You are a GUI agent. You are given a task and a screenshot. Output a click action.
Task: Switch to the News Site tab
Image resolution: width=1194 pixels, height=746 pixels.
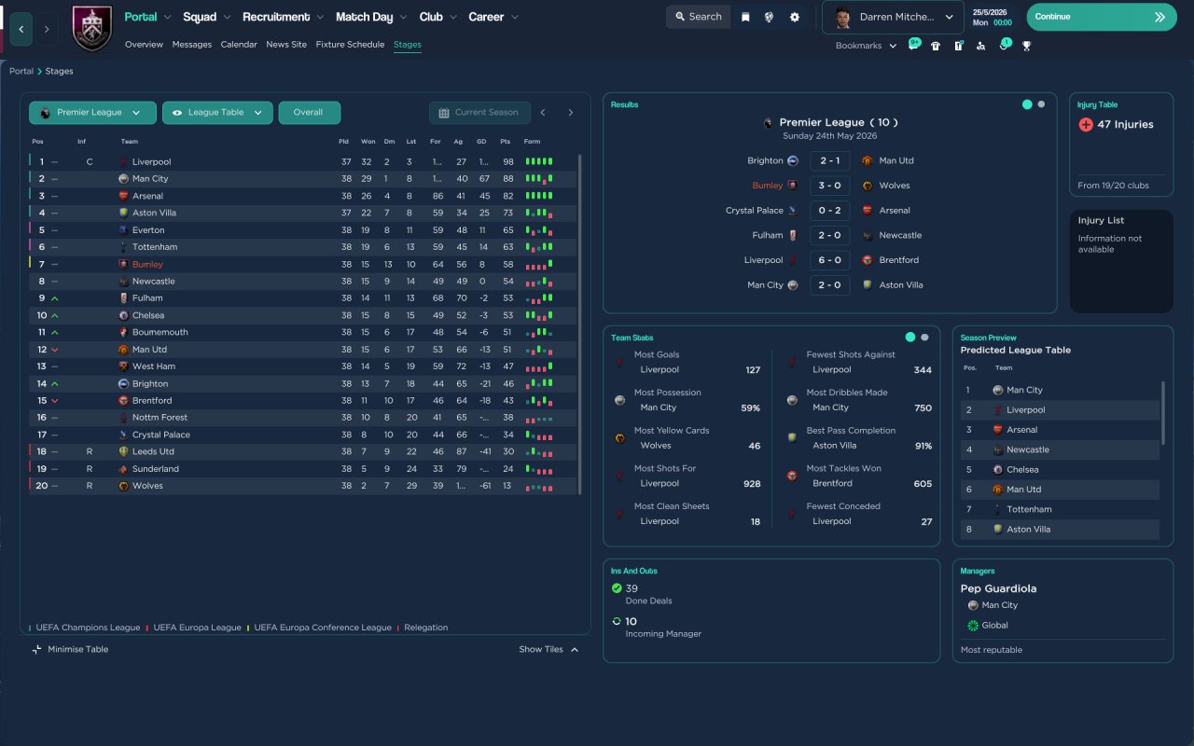286,45
